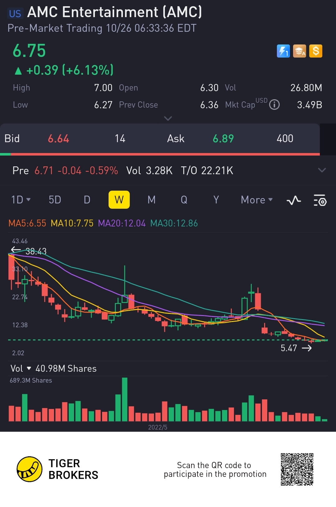Tap the bid size 14
Screen dimensions: 336x507
(120, 139)
